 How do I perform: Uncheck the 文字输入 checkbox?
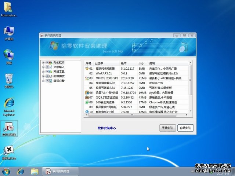(x=47, y=67)
